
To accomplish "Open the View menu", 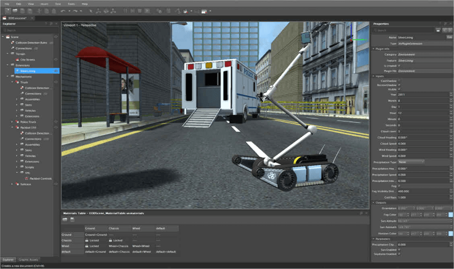I will [31, 4].
